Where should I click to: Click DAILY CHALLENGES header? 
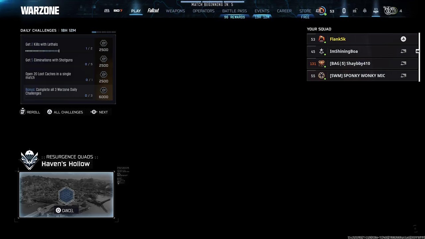click(x=39, y=31)
